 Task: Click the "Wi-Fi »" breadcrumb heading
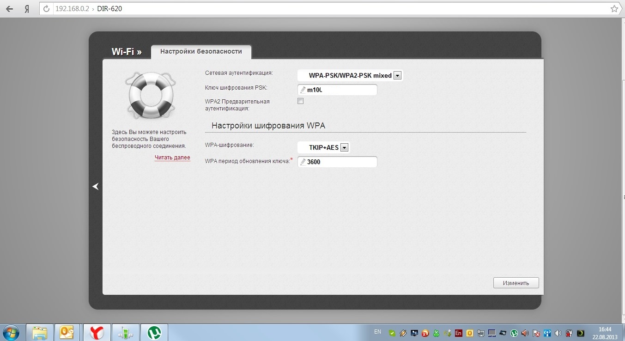[127, 52]
